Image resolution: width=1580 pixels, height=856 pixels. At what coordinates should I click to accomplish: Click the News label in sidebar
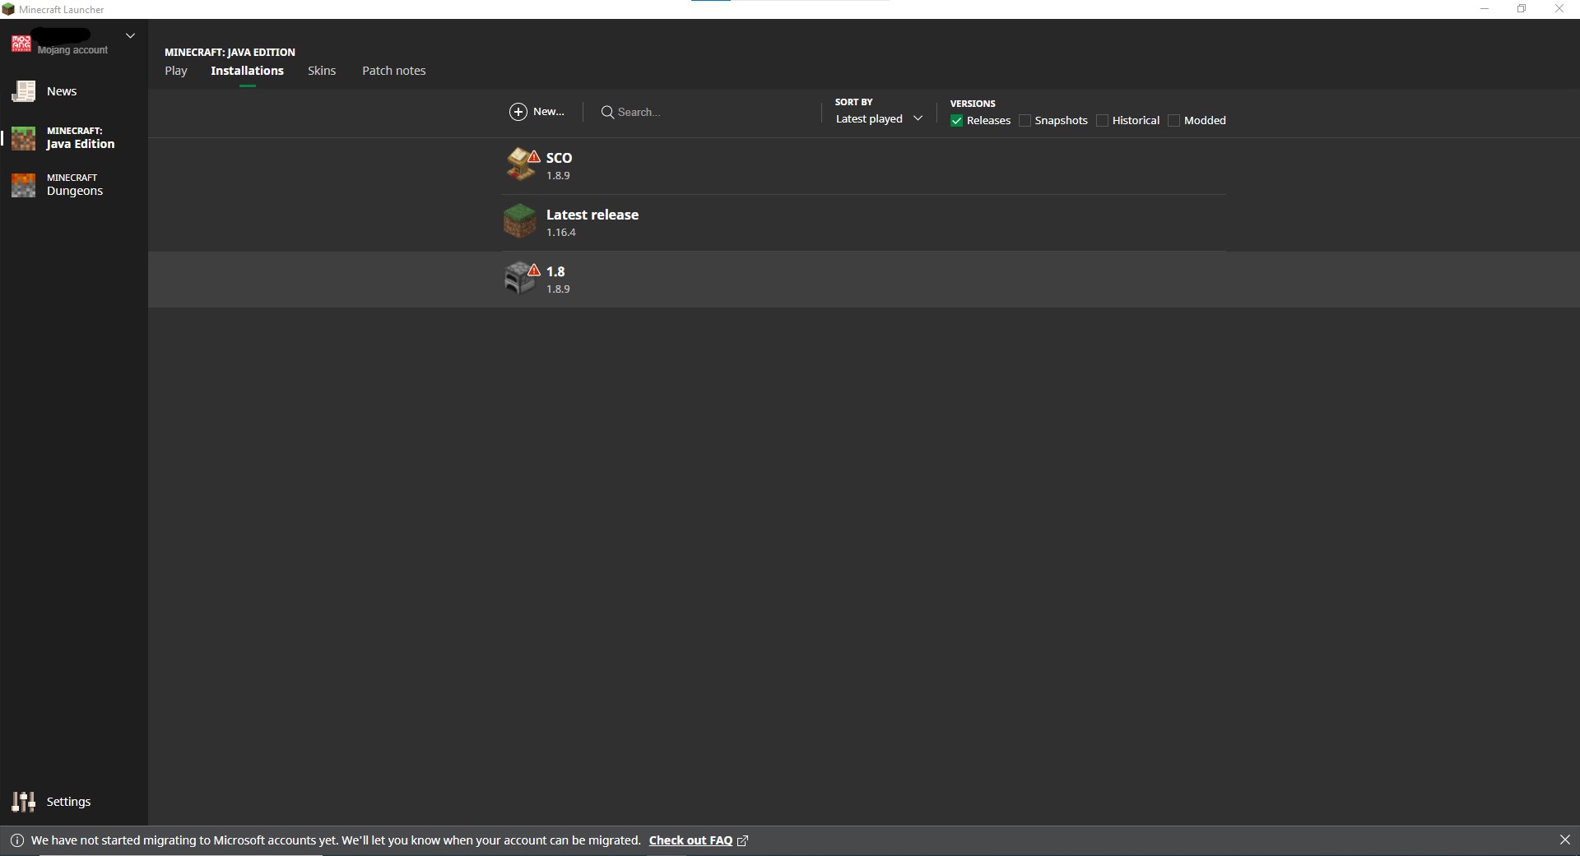coord(62,91)
